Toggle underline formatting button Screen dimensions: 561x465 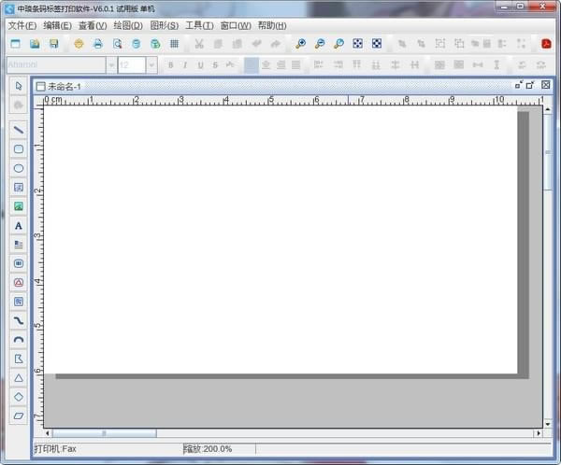200,65
